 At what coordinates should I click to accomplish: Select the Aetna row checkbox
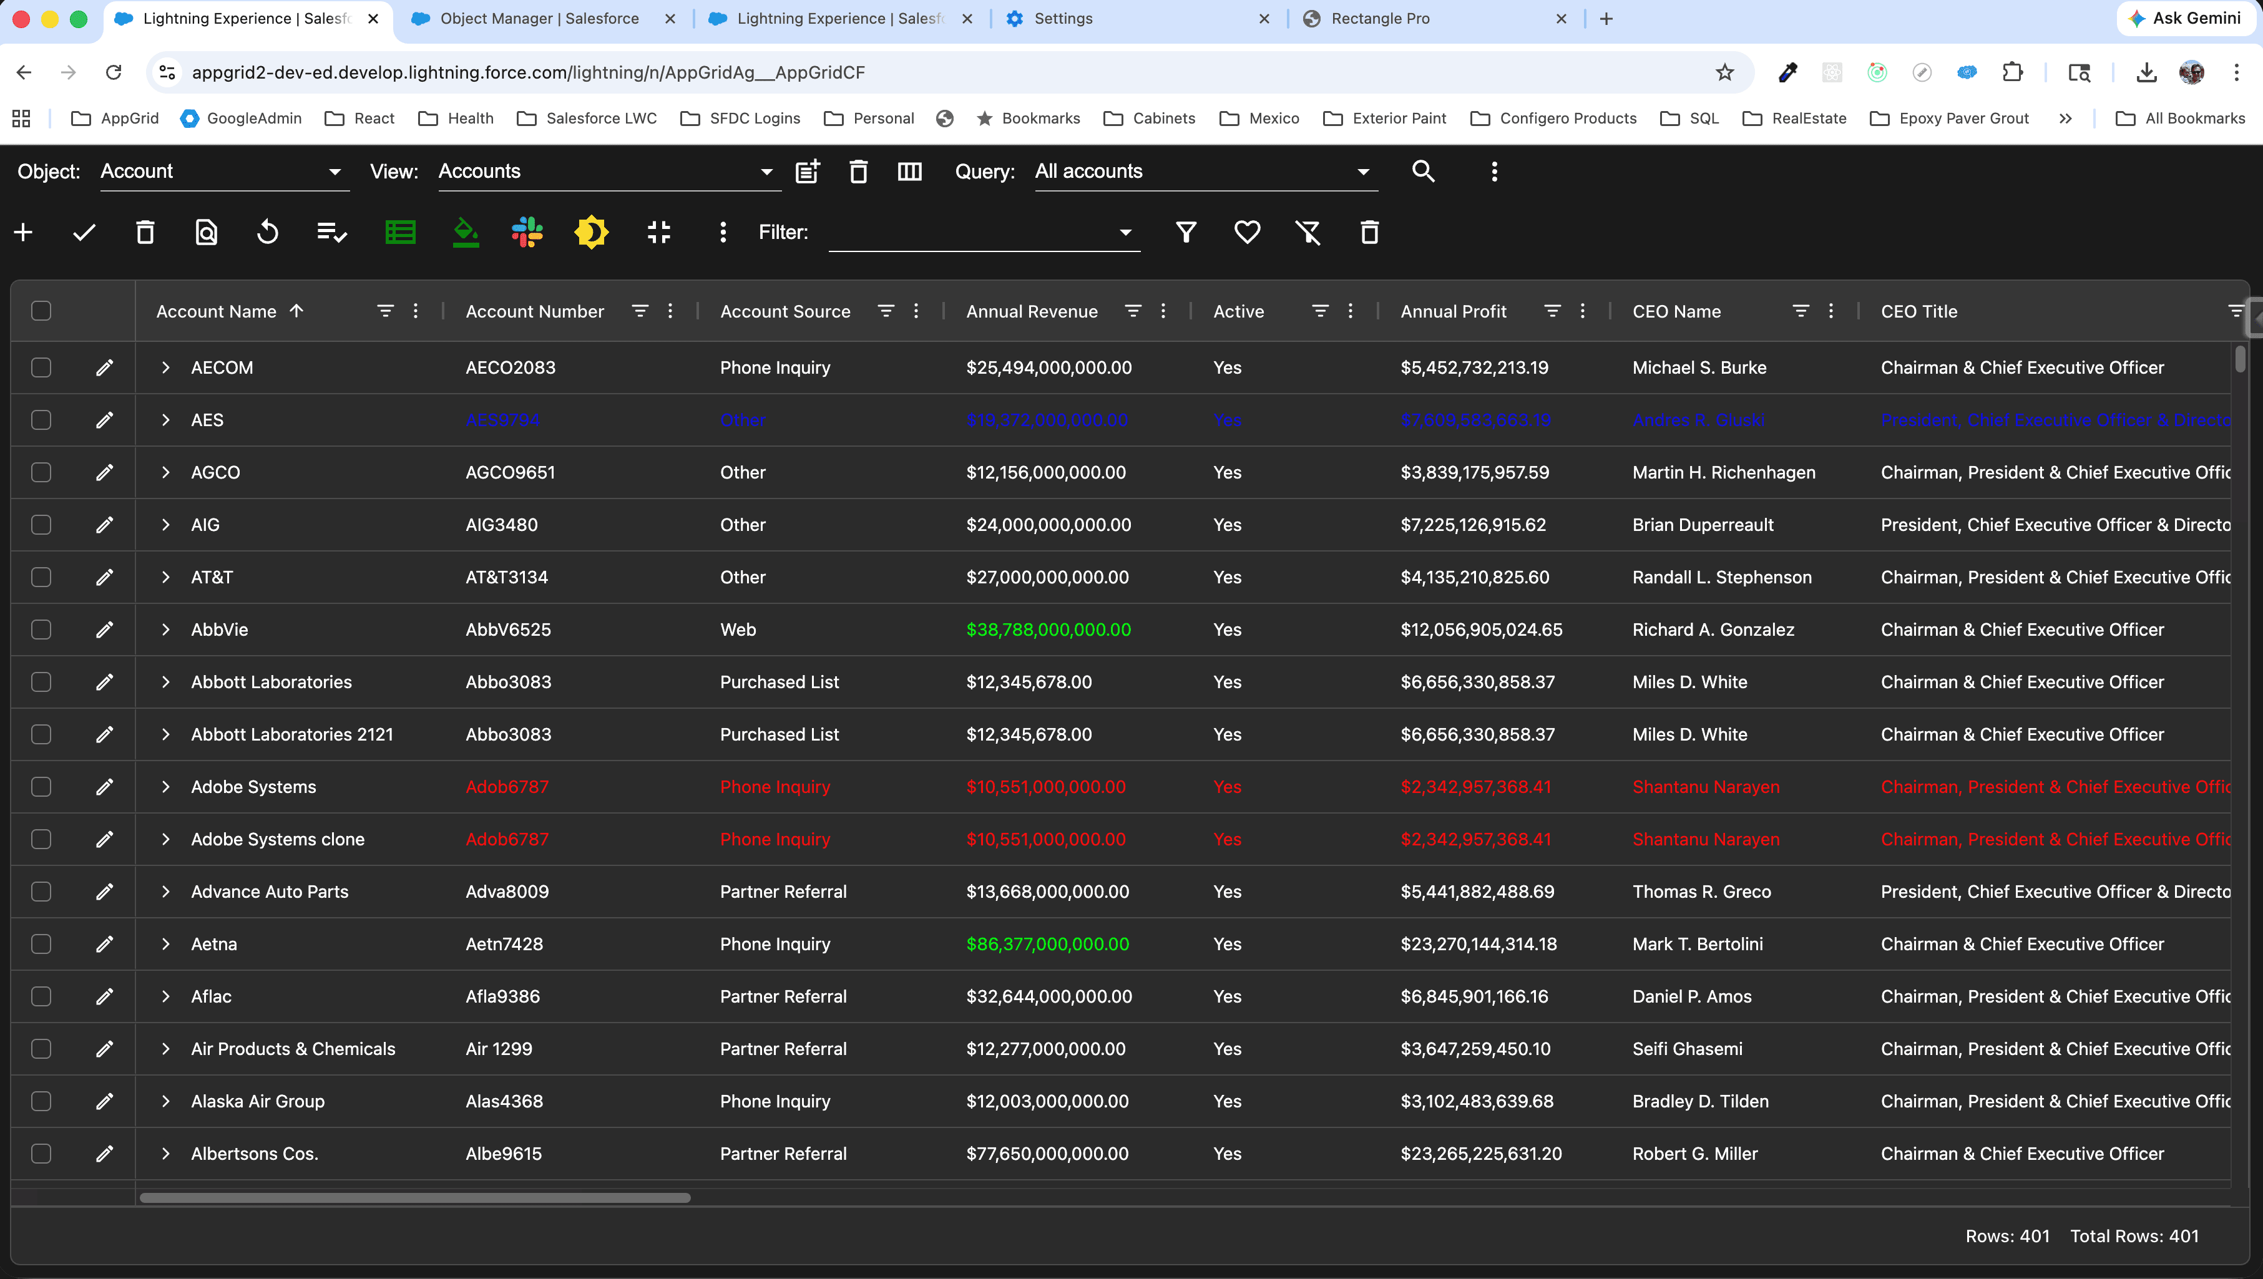(41, 943)
